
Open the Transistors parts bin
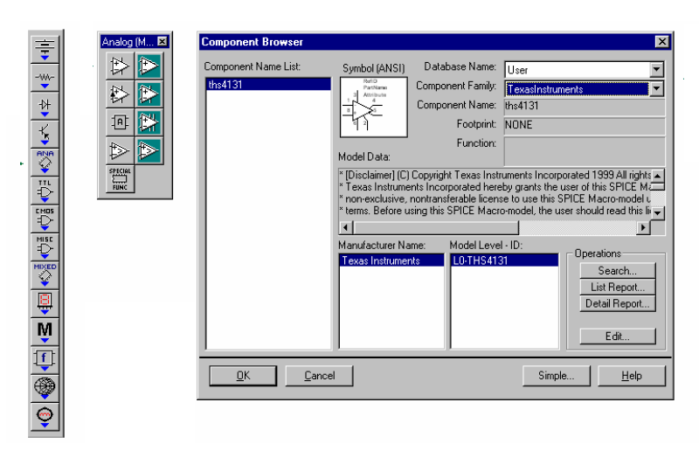[45, 135]
